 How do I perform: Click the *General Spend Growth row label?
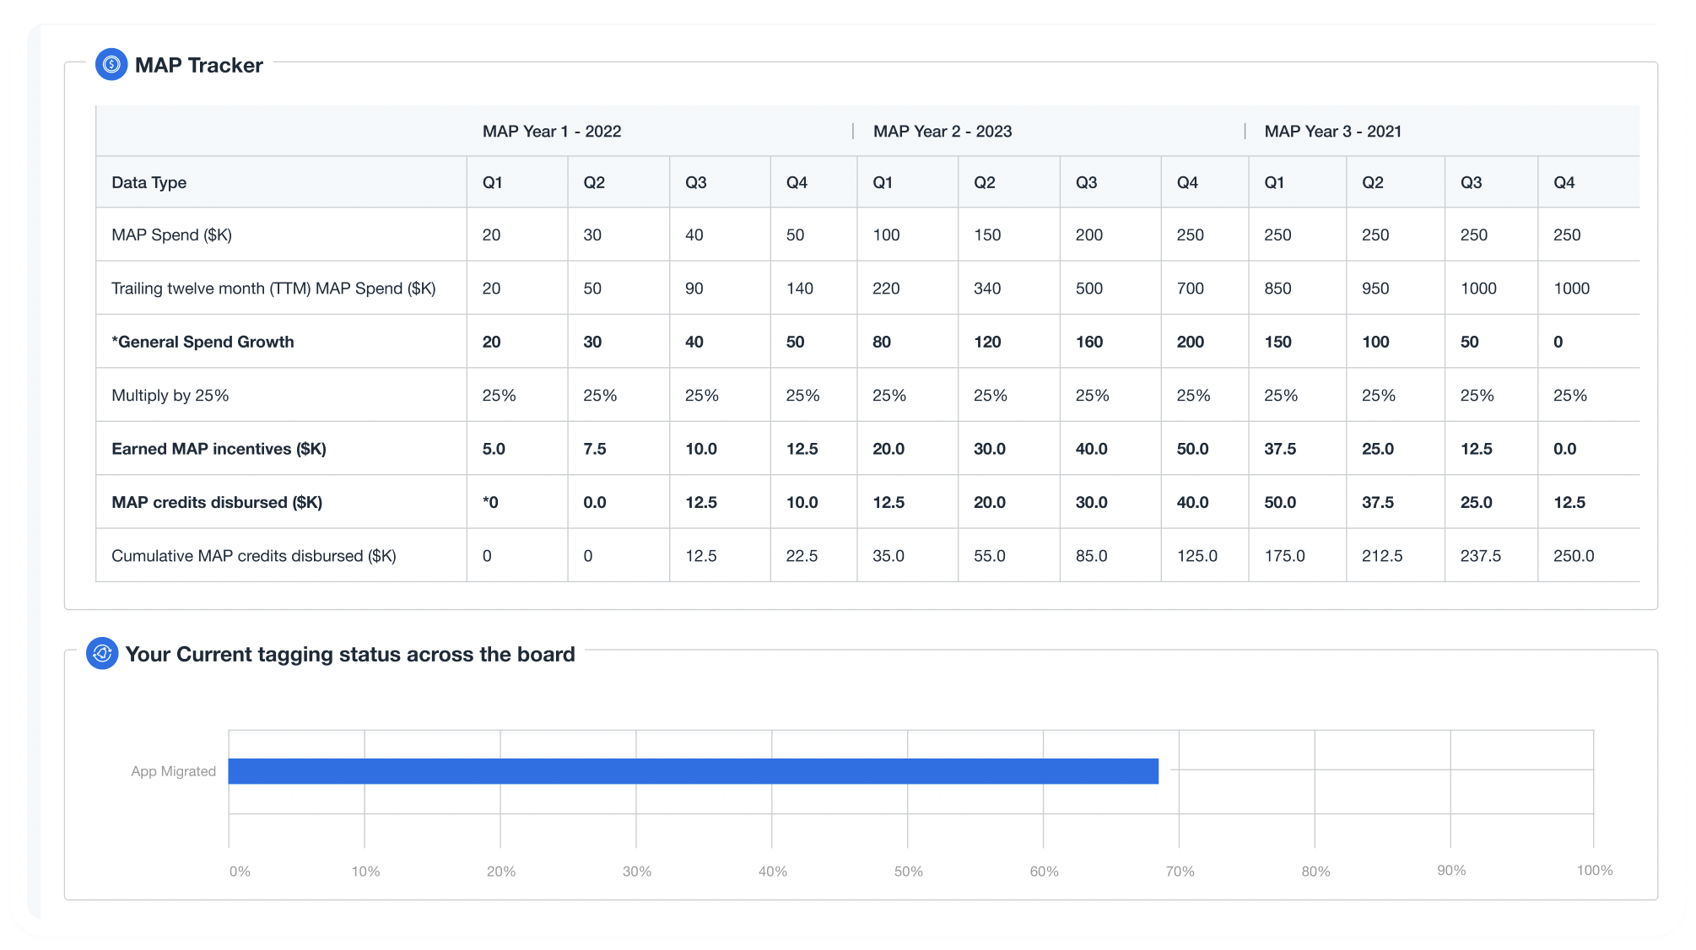(203, 342)
